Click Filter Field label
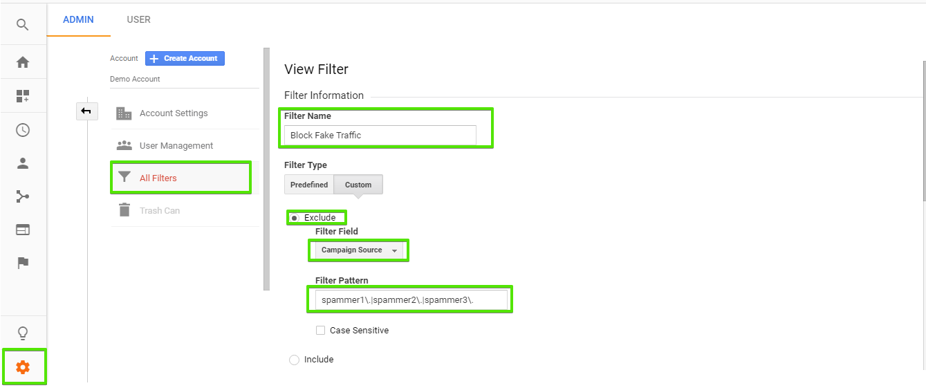 (337, 232)
